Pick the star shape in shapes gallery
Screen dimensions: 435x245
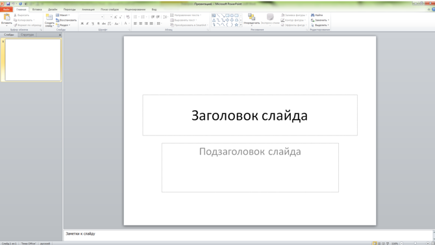pos(236,25)
